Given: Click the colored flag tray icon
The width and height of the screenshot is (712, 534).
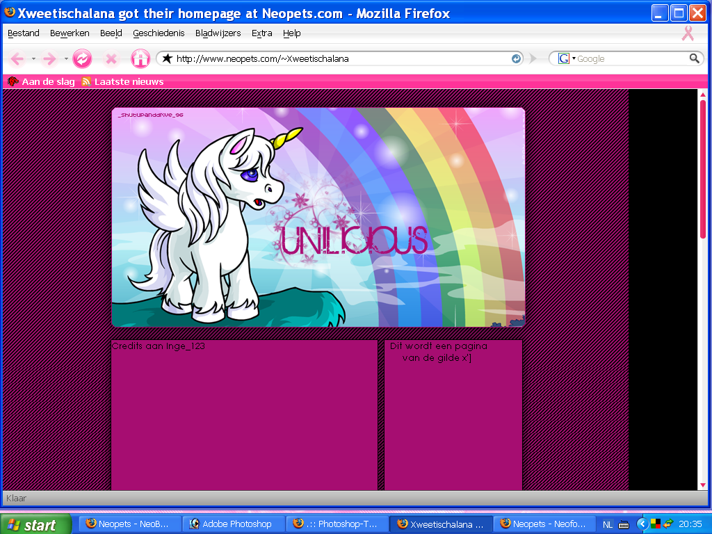Looking at the screenshot, I should [x=655, y=524].
